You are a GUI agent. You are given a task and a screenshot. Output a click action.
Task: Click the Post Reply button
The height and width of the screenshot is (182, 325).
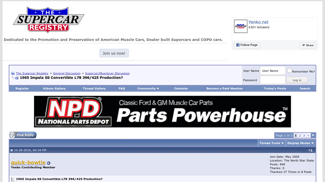click(23, 135)
